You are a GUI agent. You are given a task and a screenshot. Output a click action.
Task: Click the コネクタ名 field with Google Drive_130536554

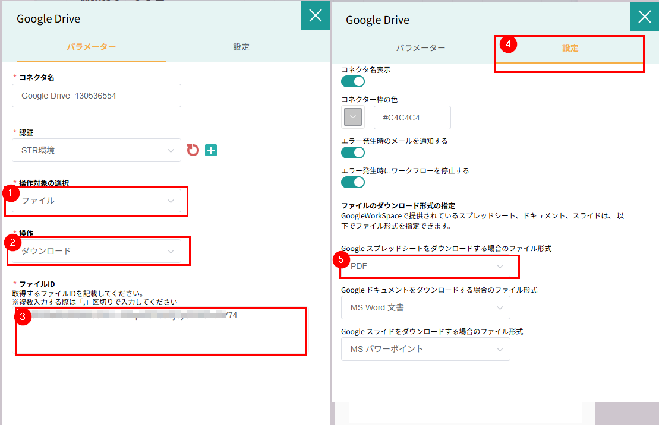click(97, 96)
